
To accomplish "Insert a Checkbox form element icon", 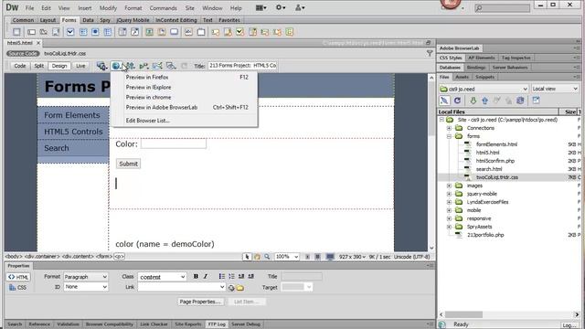I will click(70, 32).
